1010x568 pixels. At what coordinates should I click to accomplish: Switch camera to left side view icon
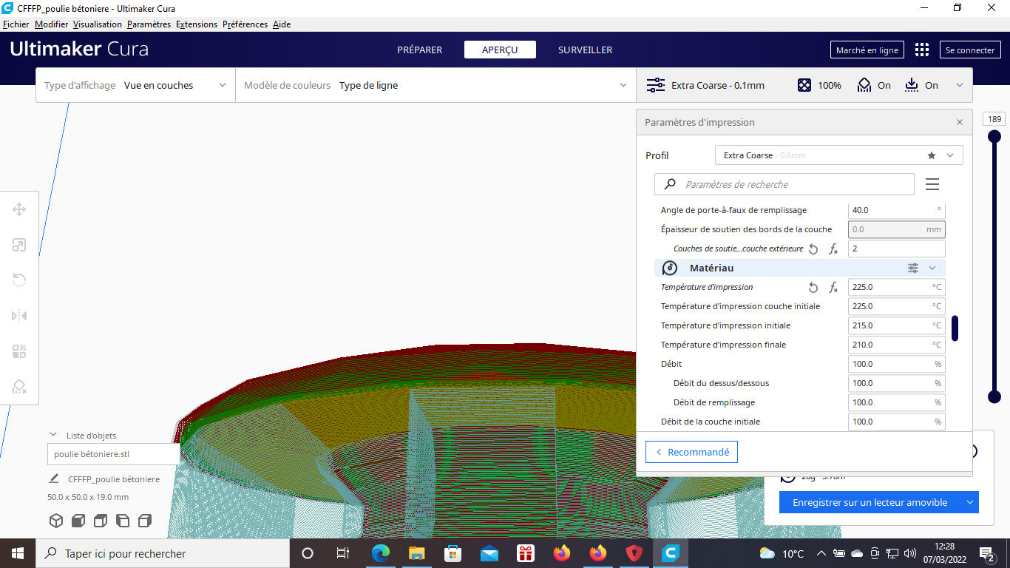coord(123,521)
